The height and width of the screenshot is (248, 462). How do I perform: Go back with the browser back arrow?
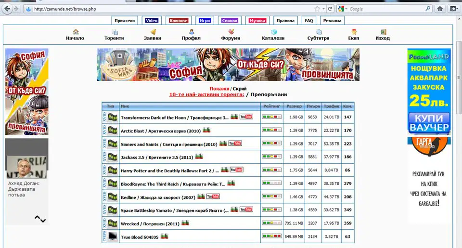pyautogui.click(x=7, y=9)
